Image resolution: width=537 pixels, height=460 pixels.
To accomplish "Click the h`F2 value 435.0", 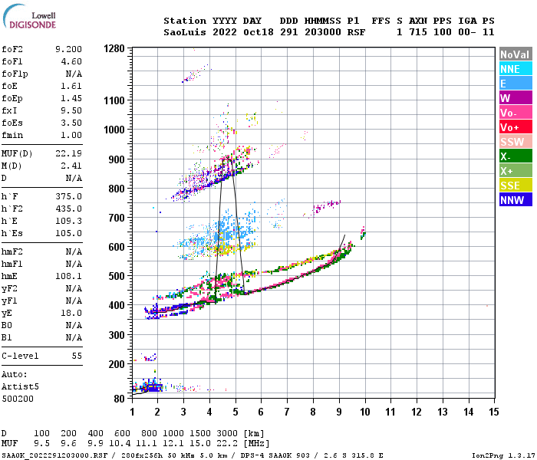I will point(68,209).
